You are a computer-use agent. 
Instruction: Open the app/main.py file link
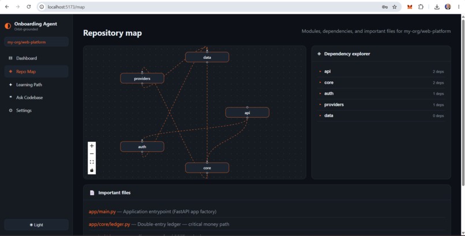click(102, 211)
